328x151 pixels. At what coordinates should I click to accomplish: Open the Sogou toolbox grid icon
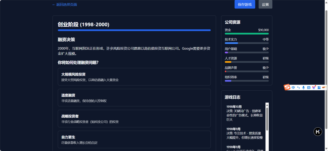click(x=319, y=88)
